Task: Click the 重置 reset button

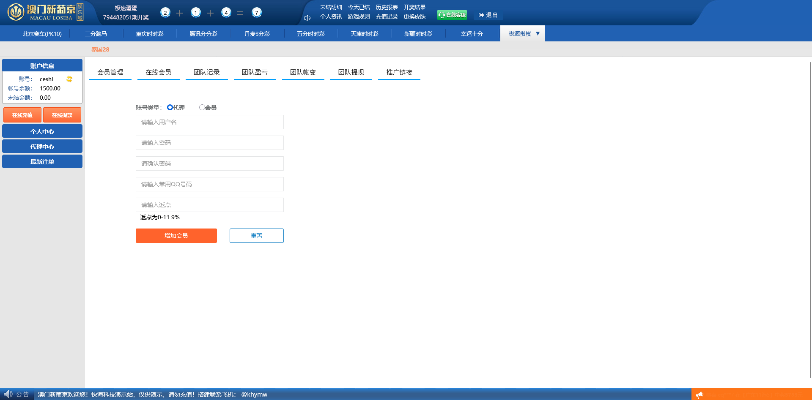Action: 256,236
